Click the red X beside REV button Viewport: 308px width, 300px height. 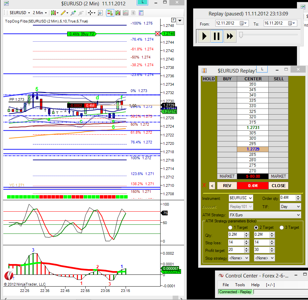point(204,185)
